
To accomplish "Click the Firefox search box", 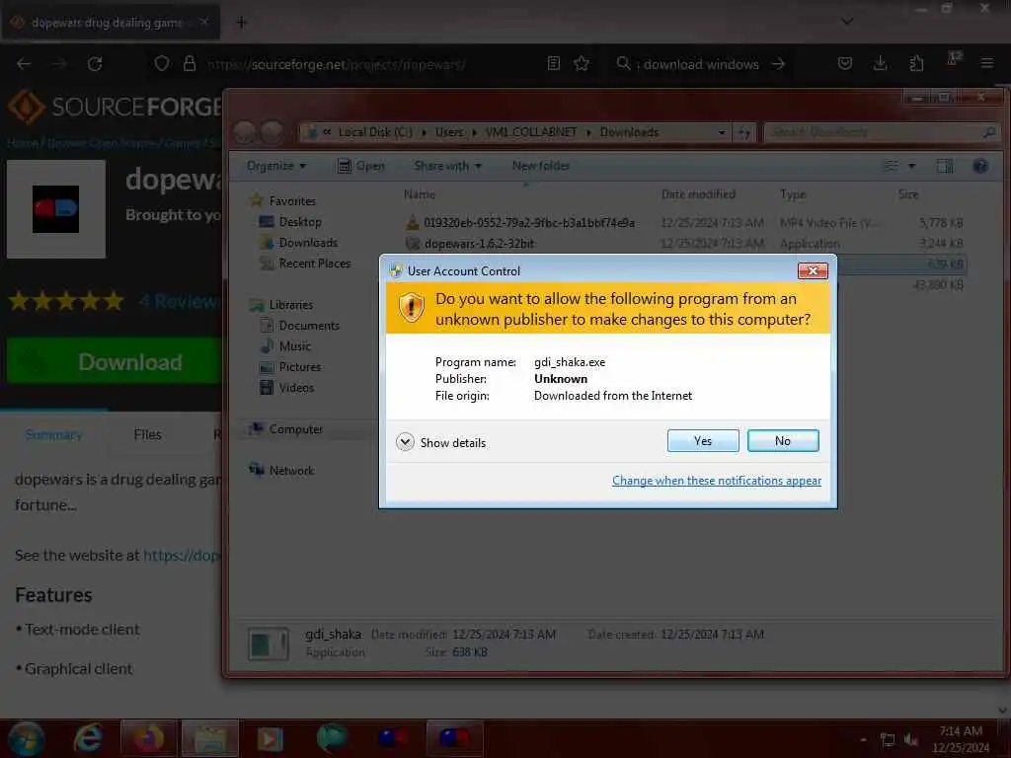I will pos(701,64).
